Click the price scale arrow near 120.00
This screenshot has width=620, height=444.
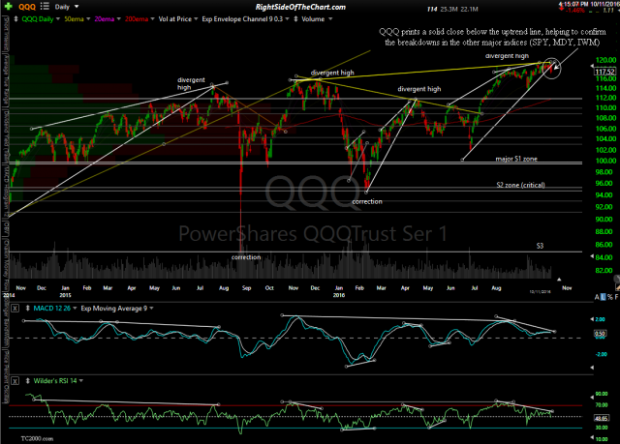pos(592,65)
